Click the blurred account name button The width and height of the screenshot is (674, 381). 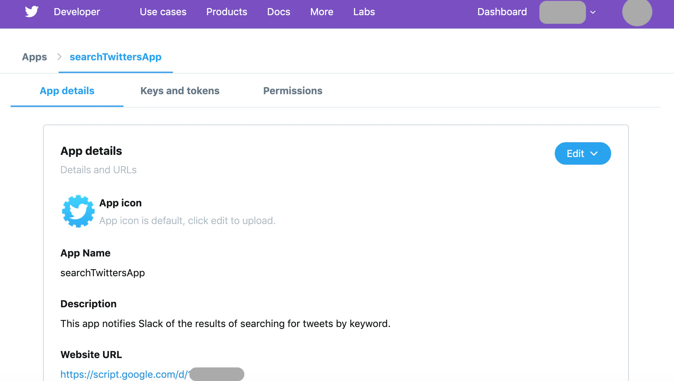(x=562, y=12)
